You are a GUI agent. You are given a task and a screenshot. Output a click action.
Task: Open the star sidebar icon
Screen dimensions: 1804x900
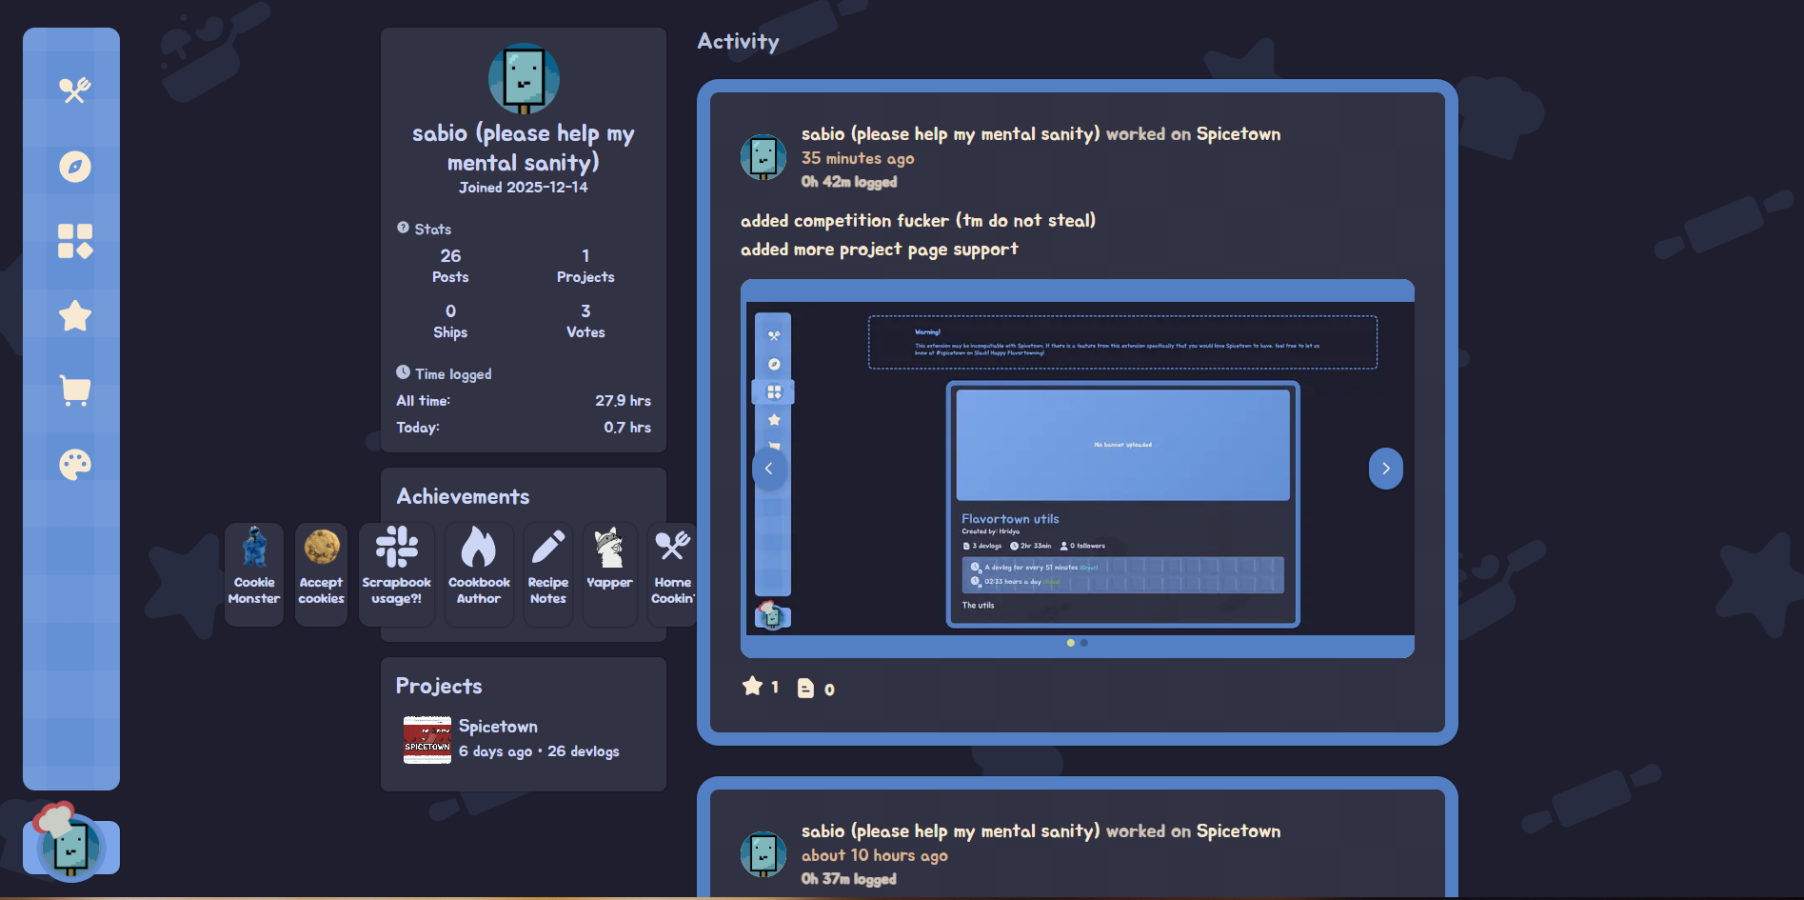pos(74,316)
